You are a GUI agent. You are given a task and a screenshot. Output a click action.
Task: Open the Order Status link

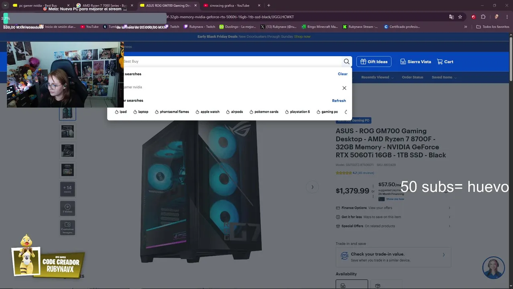point(412,77)
